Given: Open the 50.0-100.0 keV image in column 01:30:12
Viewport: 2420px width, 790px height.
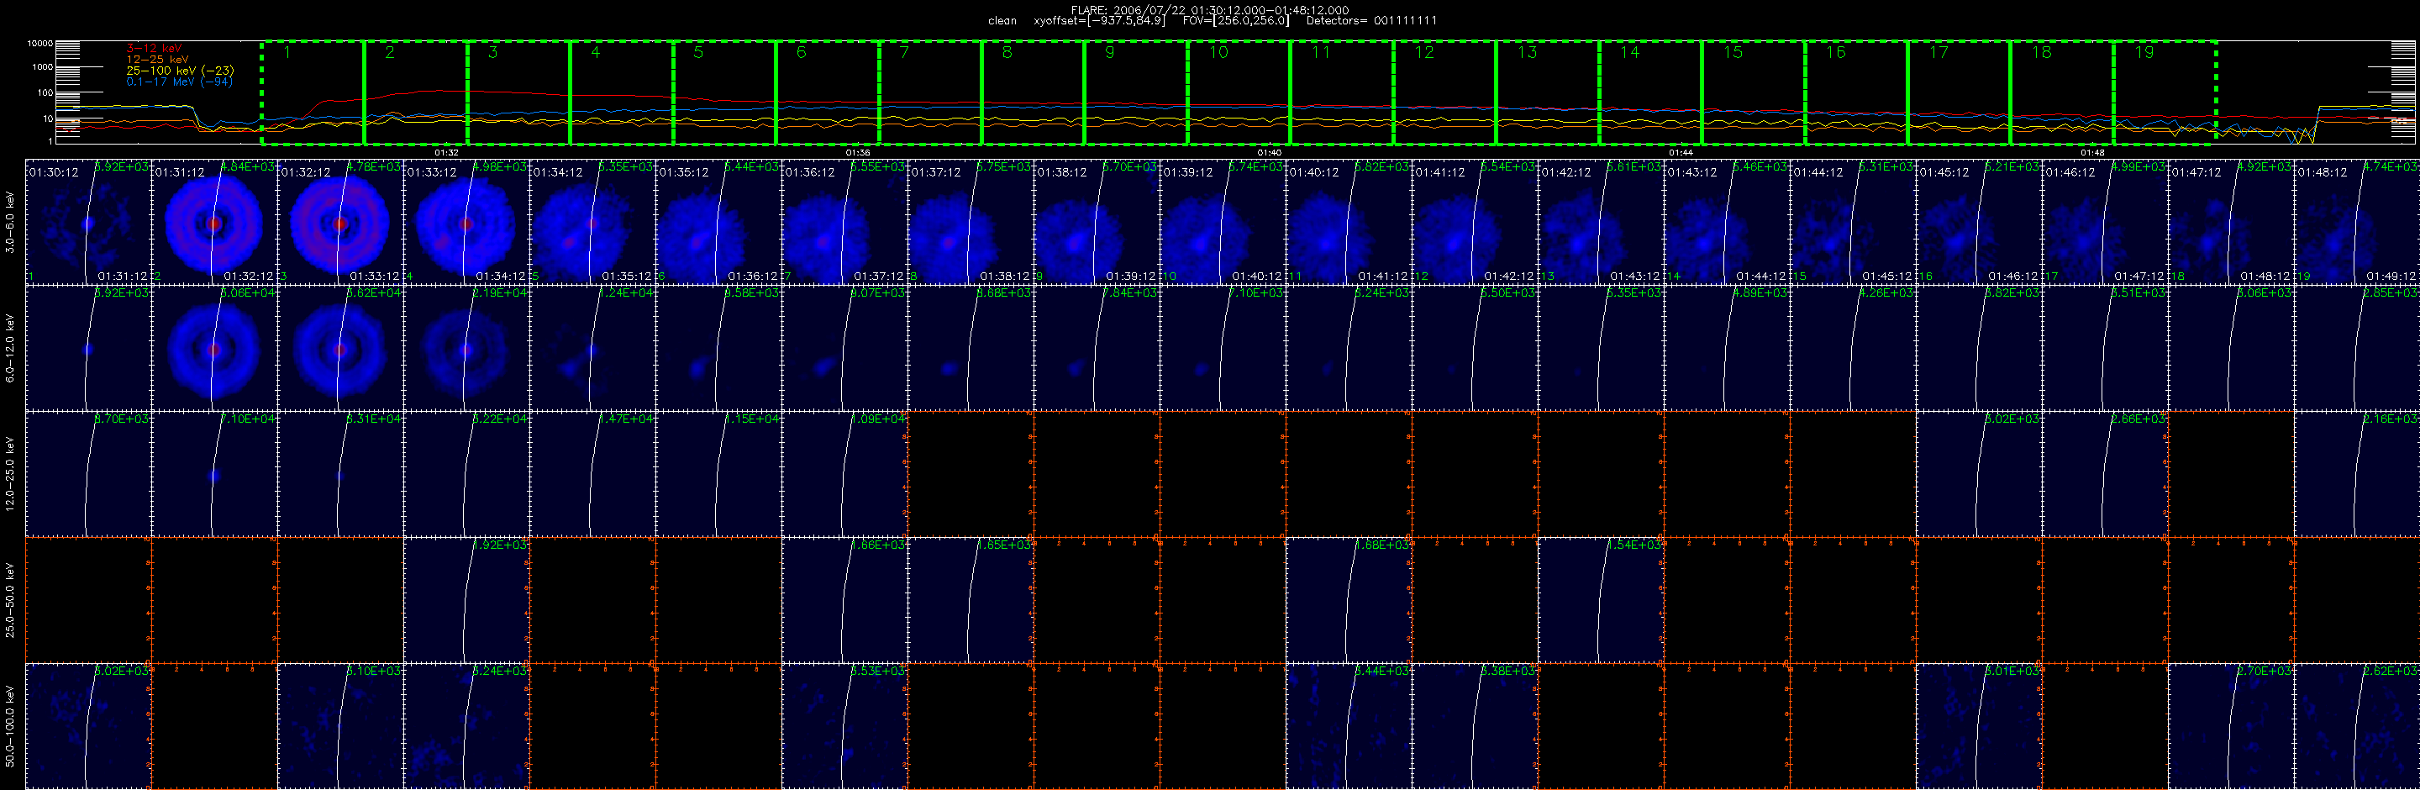Looking at the screenshot, I should point(88,726).
